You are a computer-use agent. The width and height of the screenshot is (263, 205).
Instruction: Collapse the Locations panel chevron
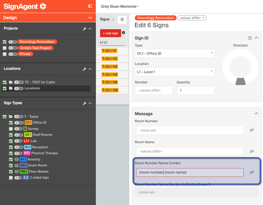coord(90,69)
